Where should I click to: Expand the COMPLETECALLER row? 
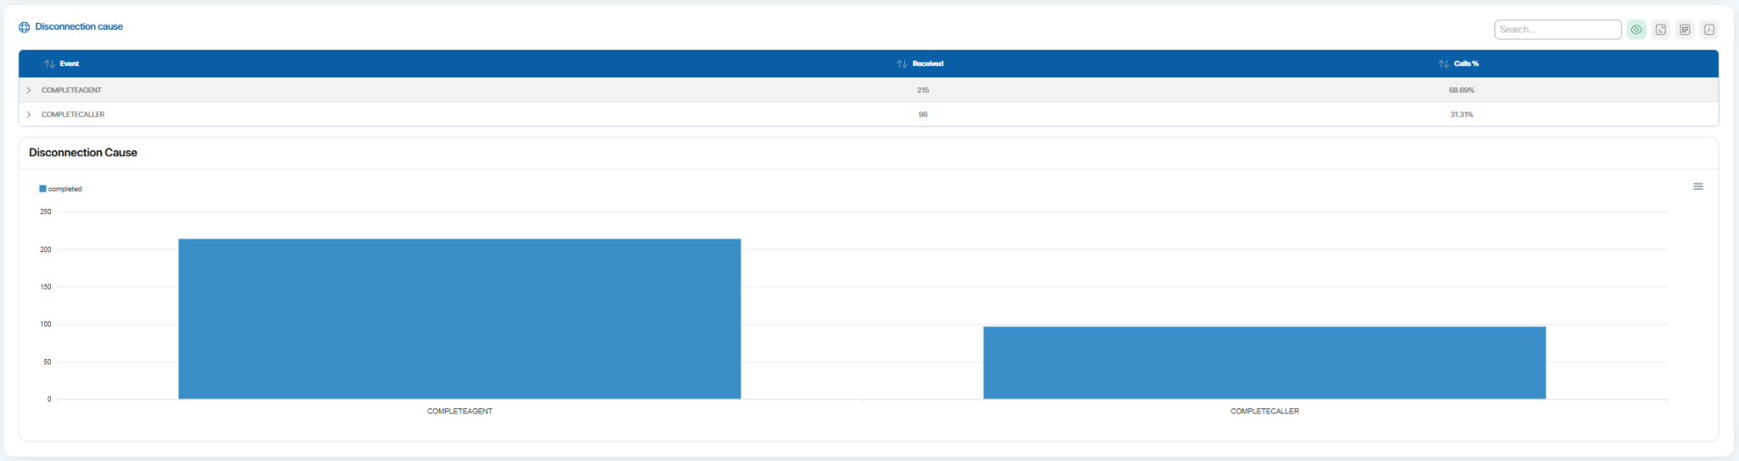click(29, 115)
